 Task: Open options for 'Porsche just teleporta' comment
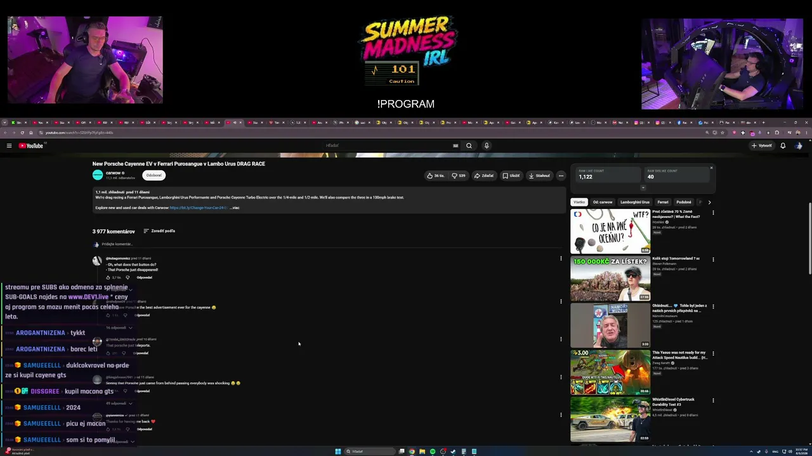(x=561, y=339)
